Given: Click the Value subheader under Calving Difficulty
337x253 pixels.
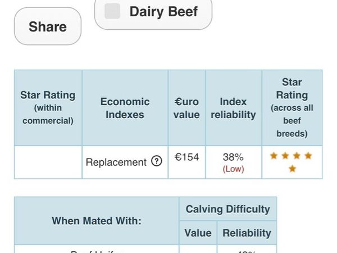Looking at the screenshot, I should click(x=198, y=233).
